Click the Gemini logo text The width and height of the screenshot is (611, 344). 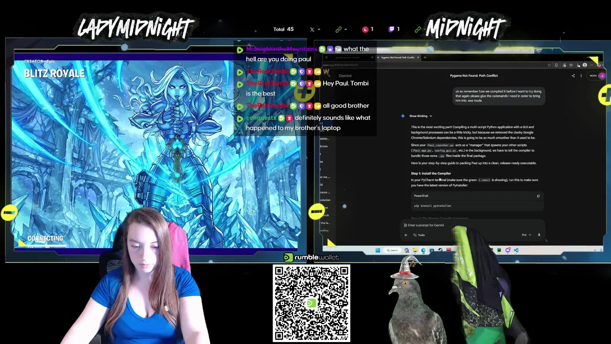click(345, 75)
